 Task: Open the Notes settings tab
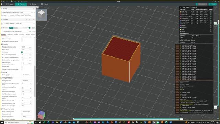point(33,34)
